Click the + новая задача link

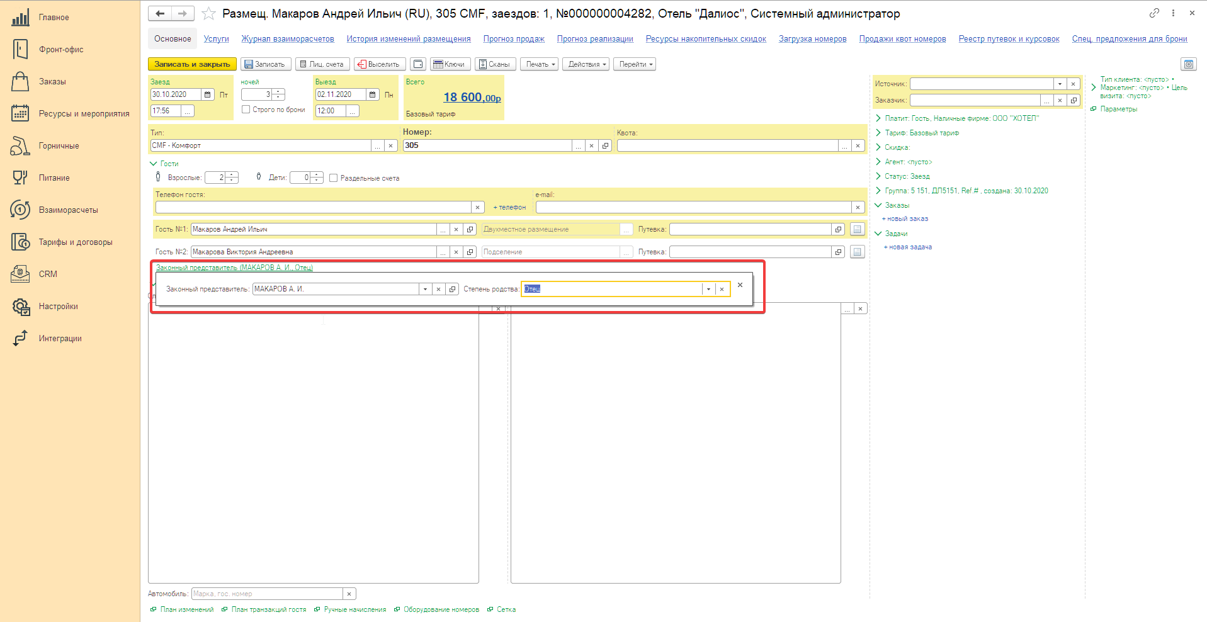tap(908, 247)
